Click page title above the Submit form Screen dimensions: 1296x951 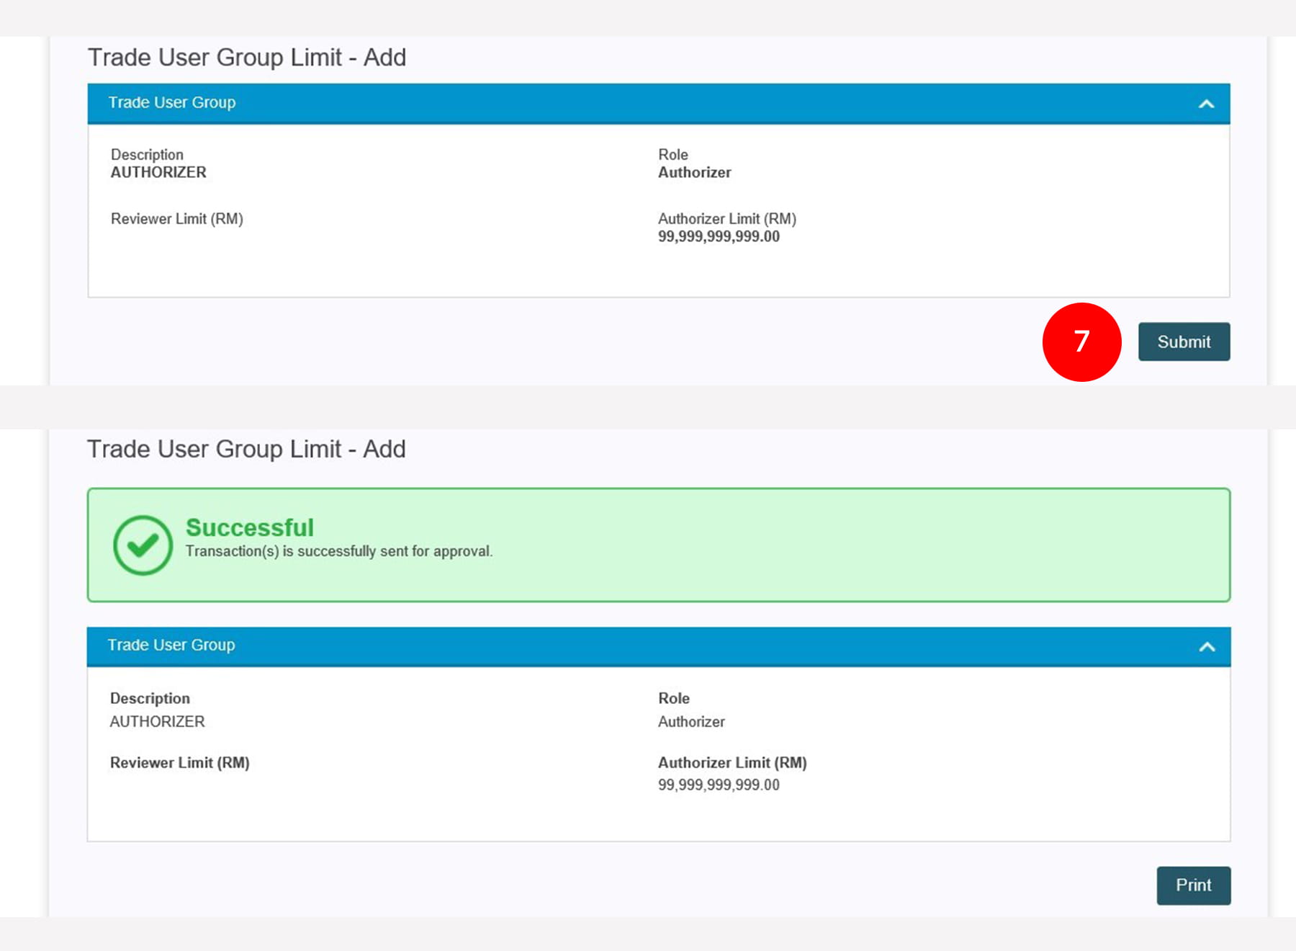tap(246, 58)
